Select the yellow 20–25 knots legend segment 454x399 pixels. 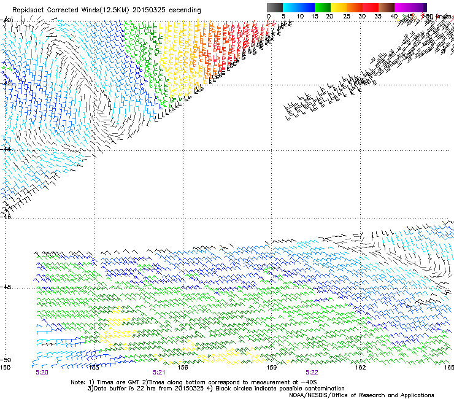coord(339,7)
